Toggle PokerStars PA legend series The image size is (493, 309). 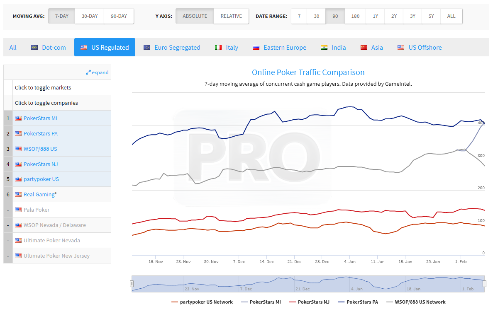pos(358,302)
